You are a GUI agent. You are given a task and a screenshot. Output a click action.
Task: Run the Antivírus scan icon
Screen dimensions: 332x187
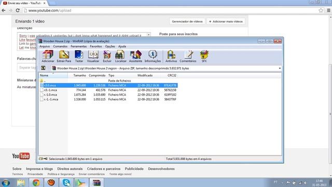coord(171,56)
